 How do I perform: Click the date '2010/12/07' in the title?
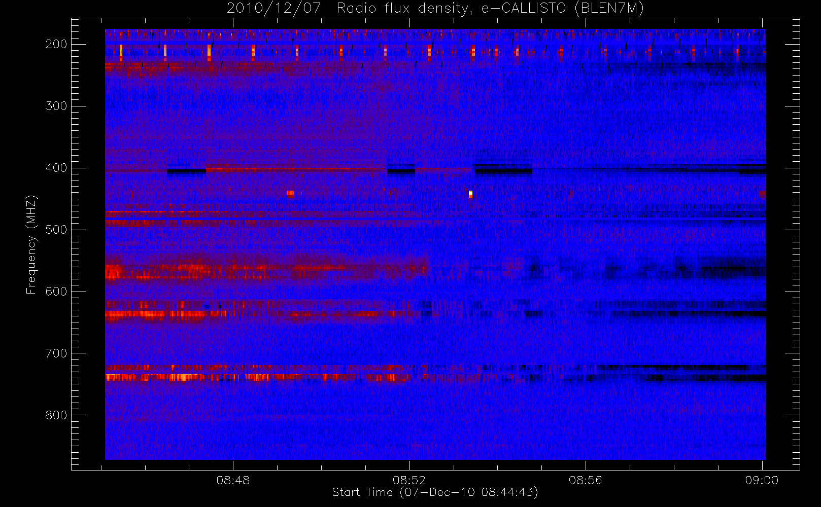274,9
